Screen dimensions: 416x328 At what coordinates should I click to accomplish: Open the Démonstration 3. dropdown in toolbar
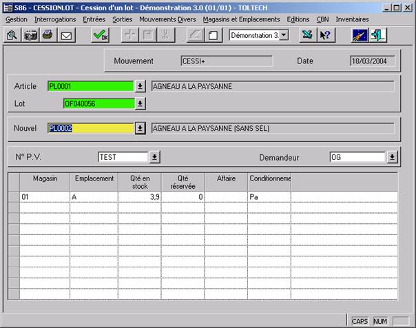point(284,35)
